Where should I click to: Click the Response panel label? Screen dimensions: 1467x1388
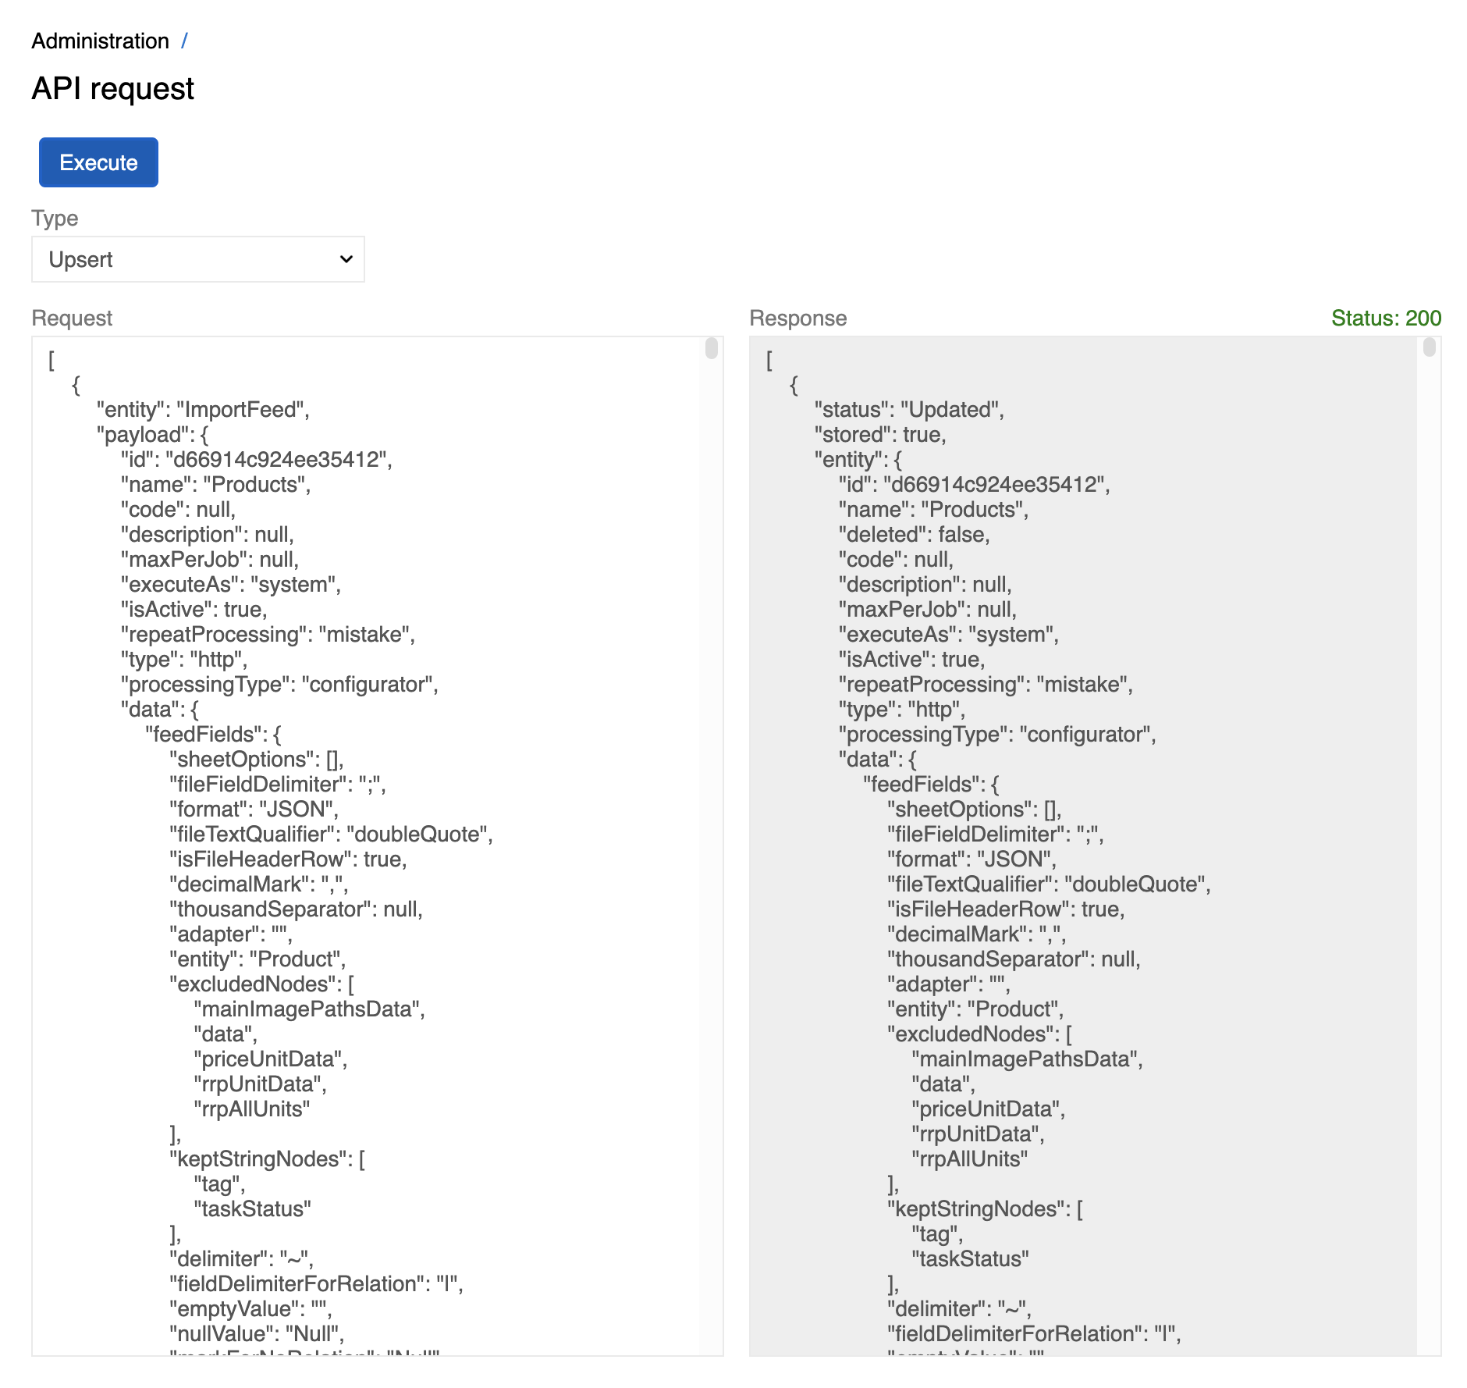pyautogui.click(x=797, y=318)
